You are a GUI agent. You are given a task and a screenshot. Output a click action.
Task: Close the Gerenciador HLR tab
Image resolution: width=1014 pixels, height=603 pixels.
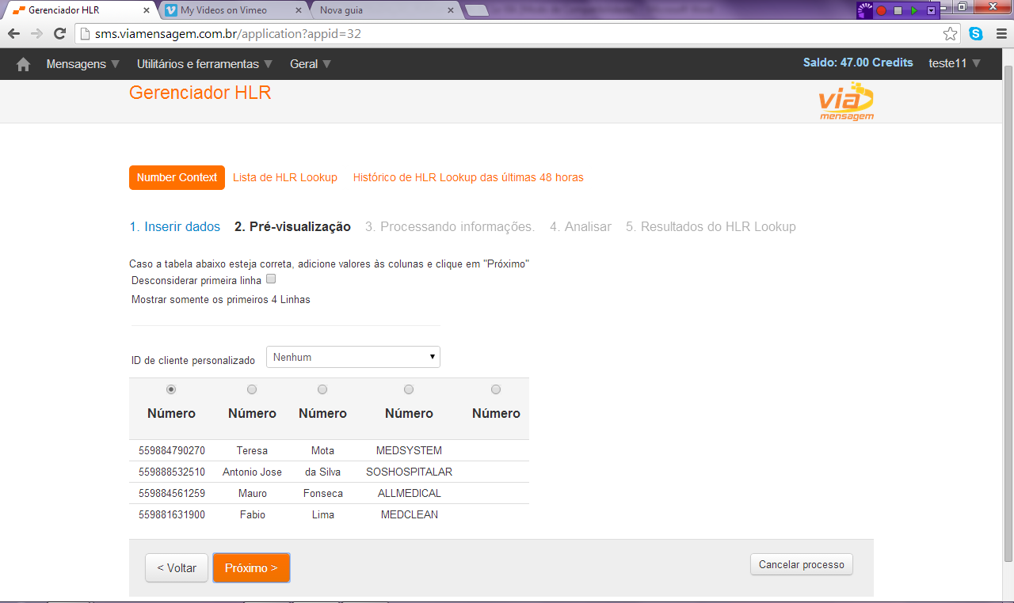tap(147, 10)
